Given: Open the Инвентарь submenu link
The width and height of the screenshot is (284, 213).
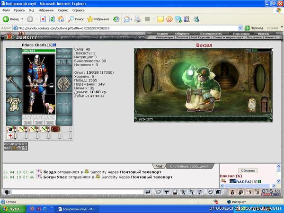Looking at the screenshot, I should click(164, 37).
